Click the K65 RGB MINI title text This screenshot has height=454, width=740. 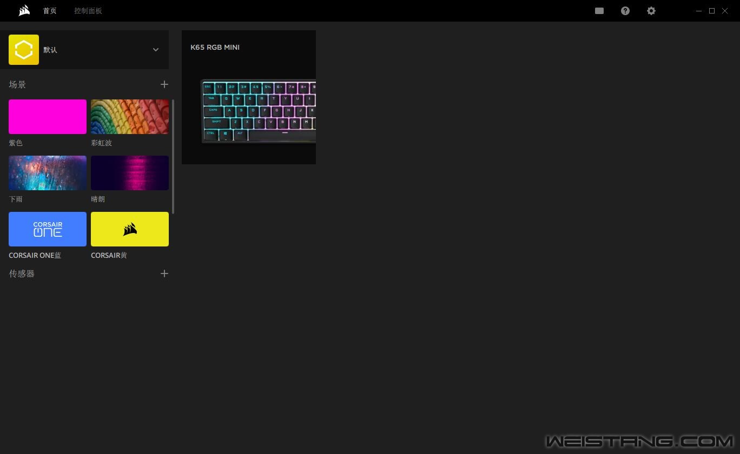[x=215, y=48]
